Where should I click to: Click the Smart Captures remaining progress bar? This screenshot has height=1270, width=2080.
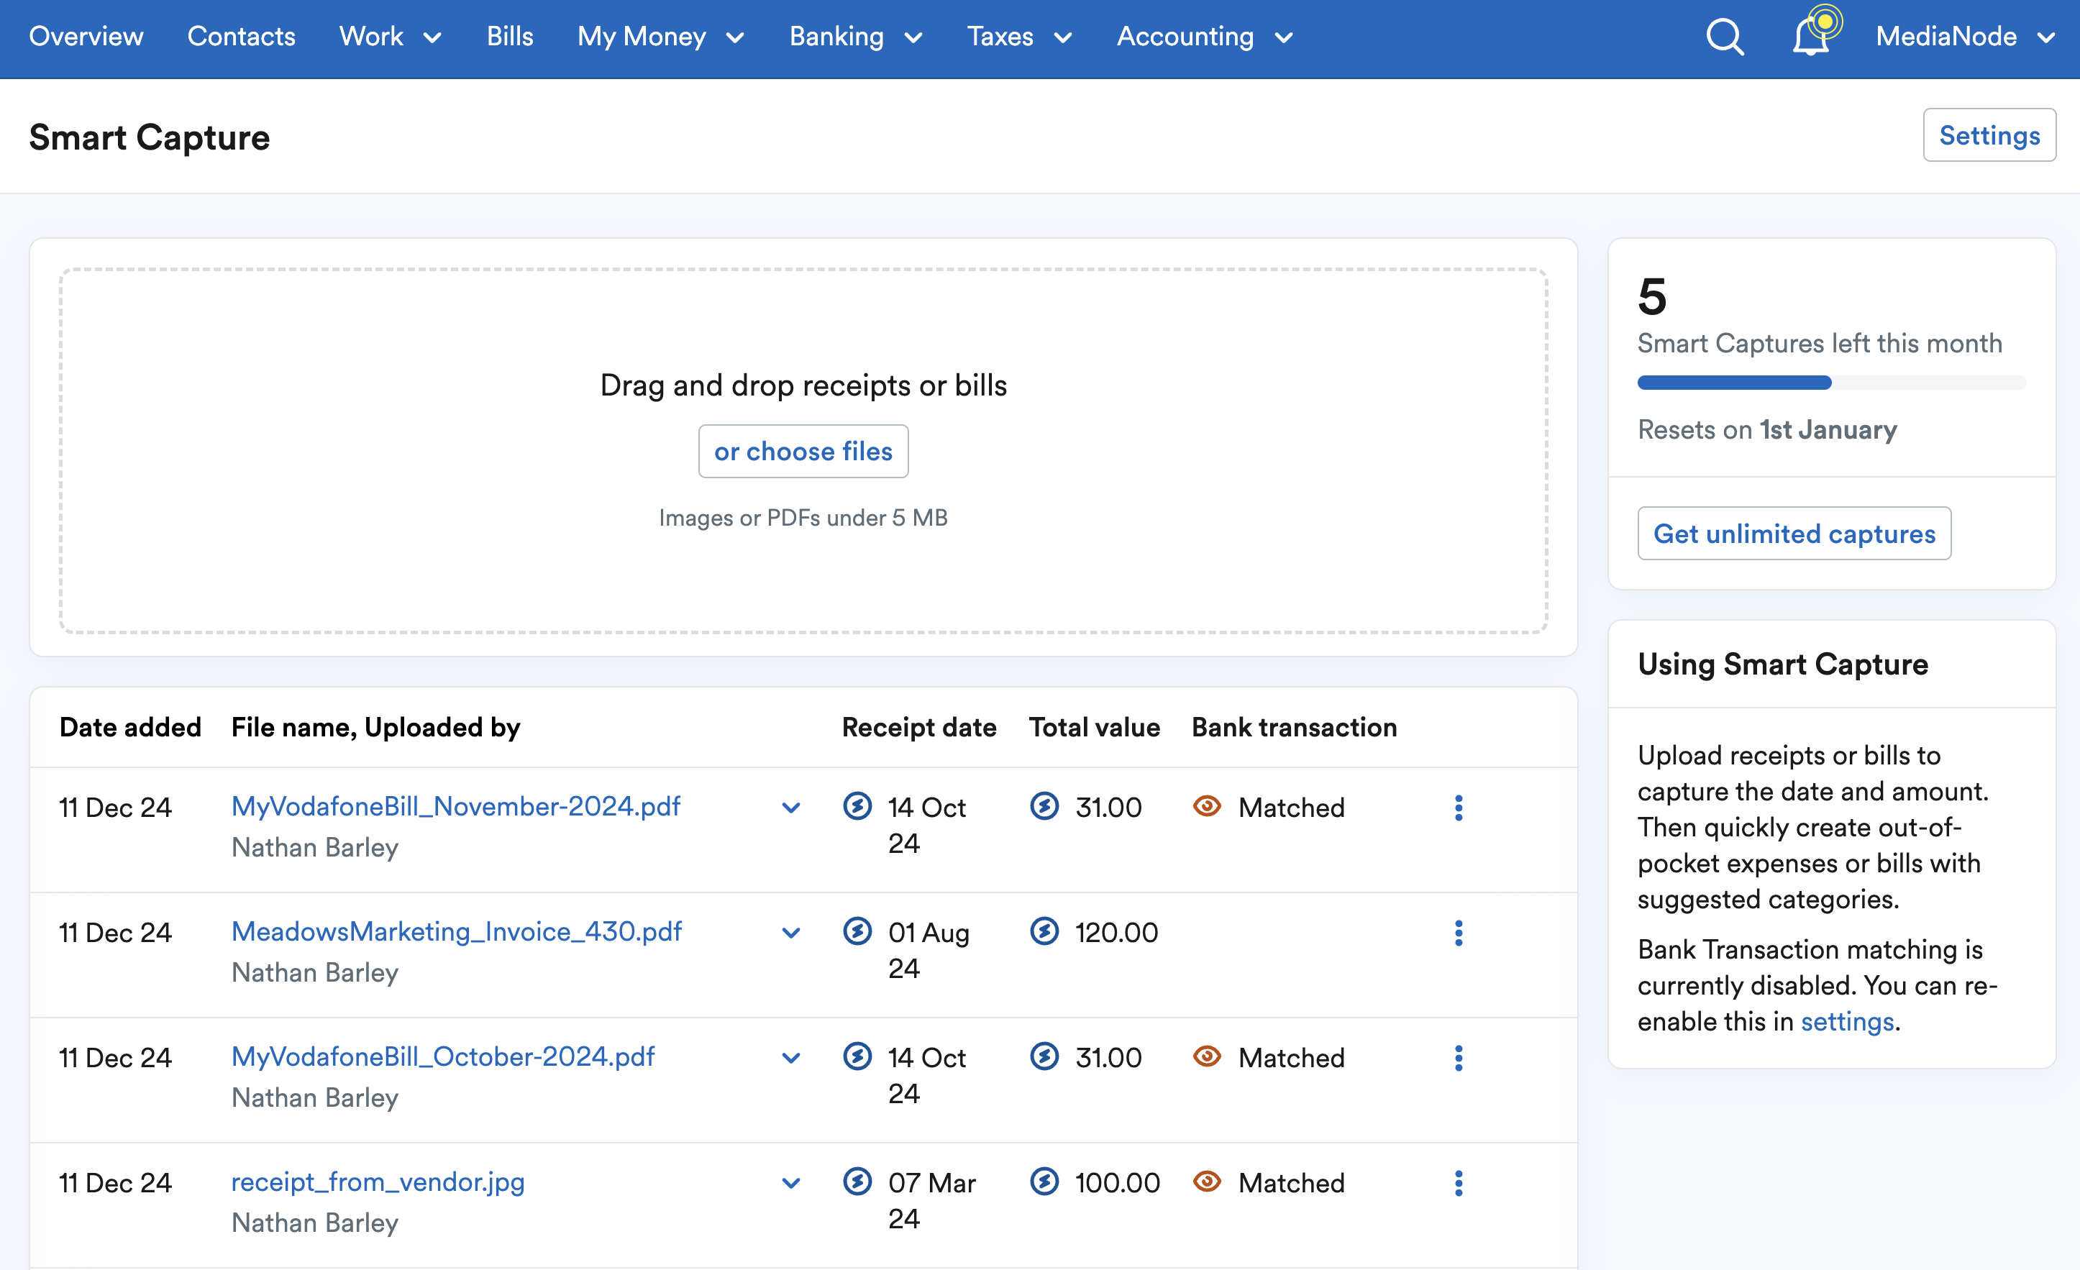(1831, 383)
